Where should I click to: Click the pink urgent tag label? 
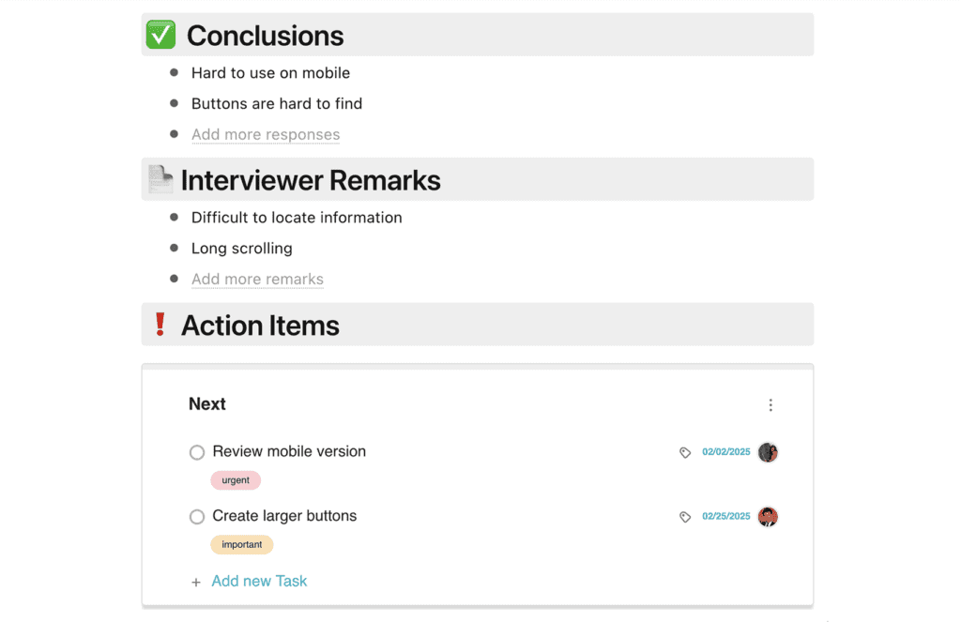click(x=236, y=480)
